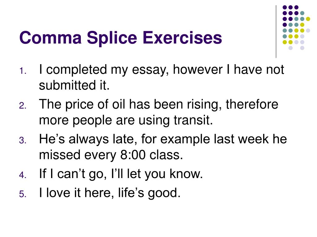The width and height of the screenshot is (317, 237).
Task: Click the vertical divider line beside the dots
Action: pos(276,32)
